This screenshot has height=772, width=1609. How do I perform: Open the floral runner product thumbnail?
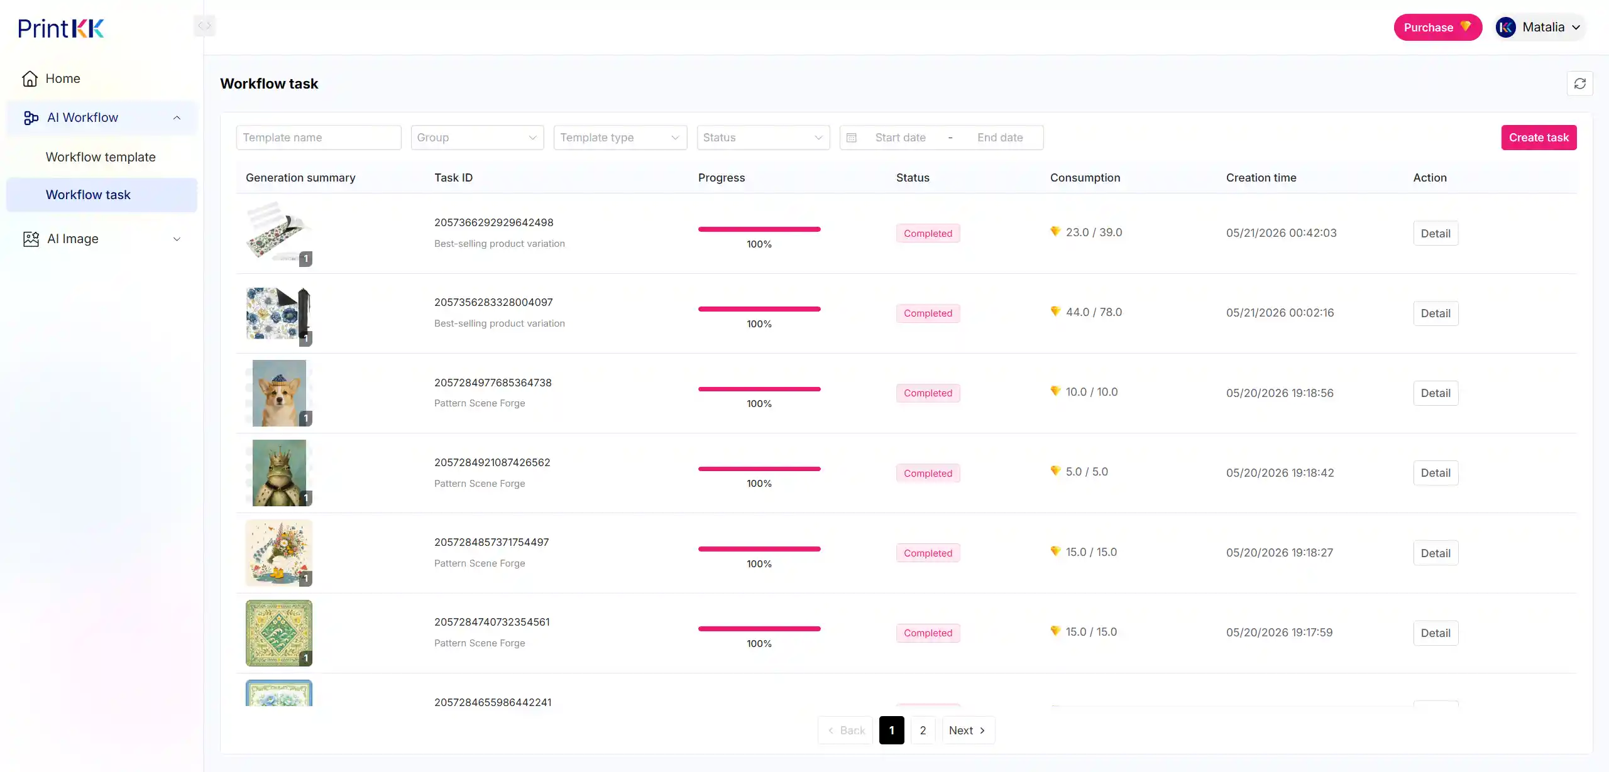click(279, 233)
